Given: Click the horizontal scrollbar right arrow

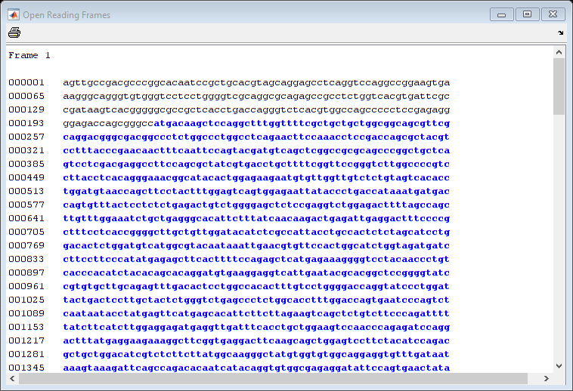Looking at the screenshot, I should pyautogui.click(x=547, y=379).
